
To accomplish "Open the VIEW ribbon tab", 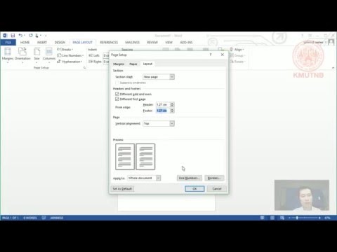I will point(168,42).
